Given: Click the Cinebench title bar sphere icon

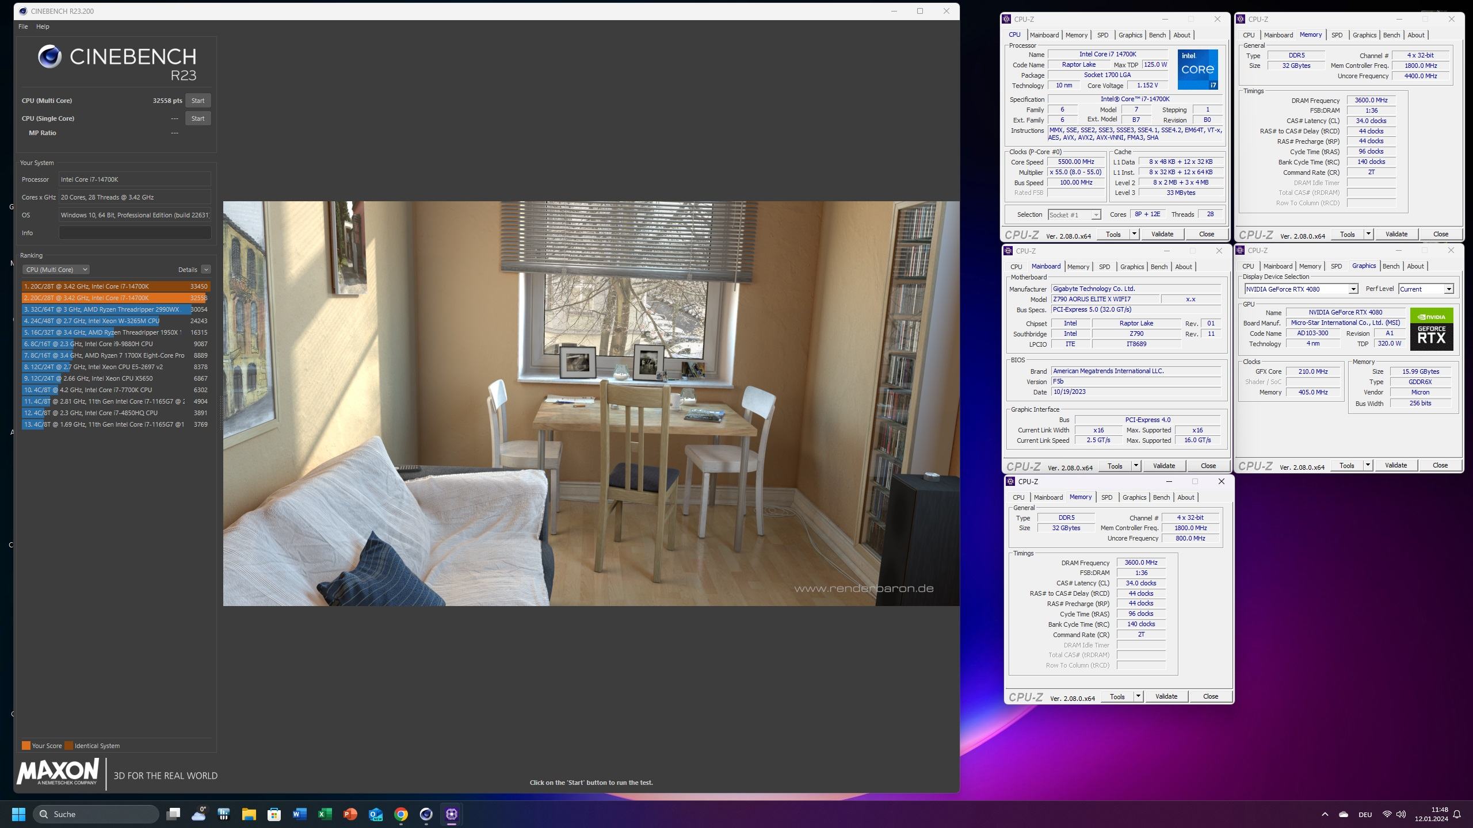Looking at the screenshot, I should [x=23, y=11].
